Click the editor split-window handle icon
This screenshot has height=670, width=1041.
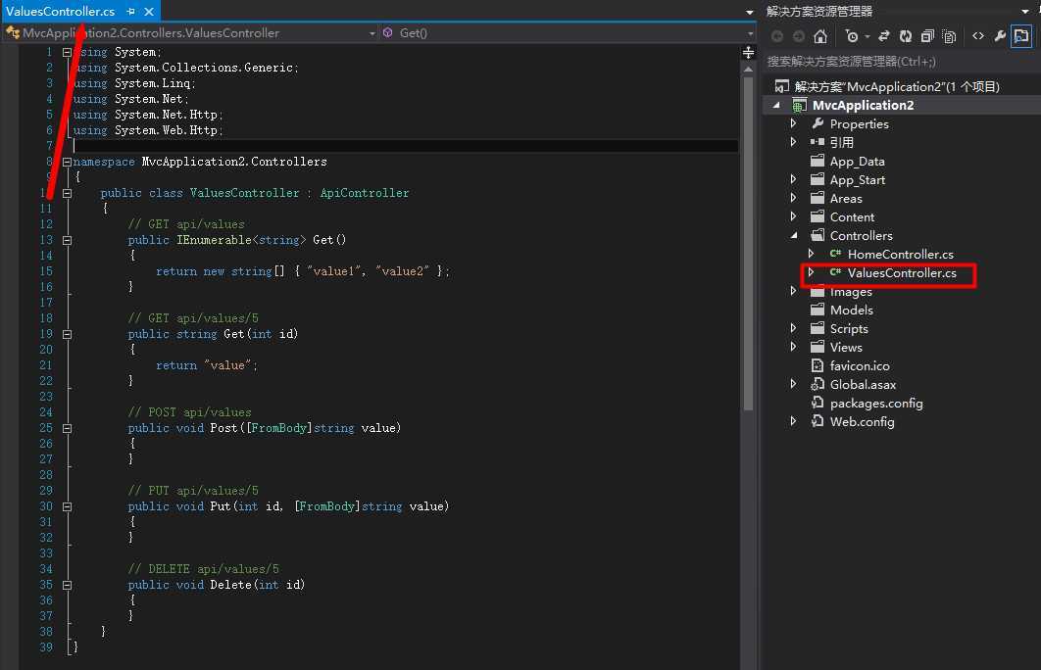(x=748, y=53)
